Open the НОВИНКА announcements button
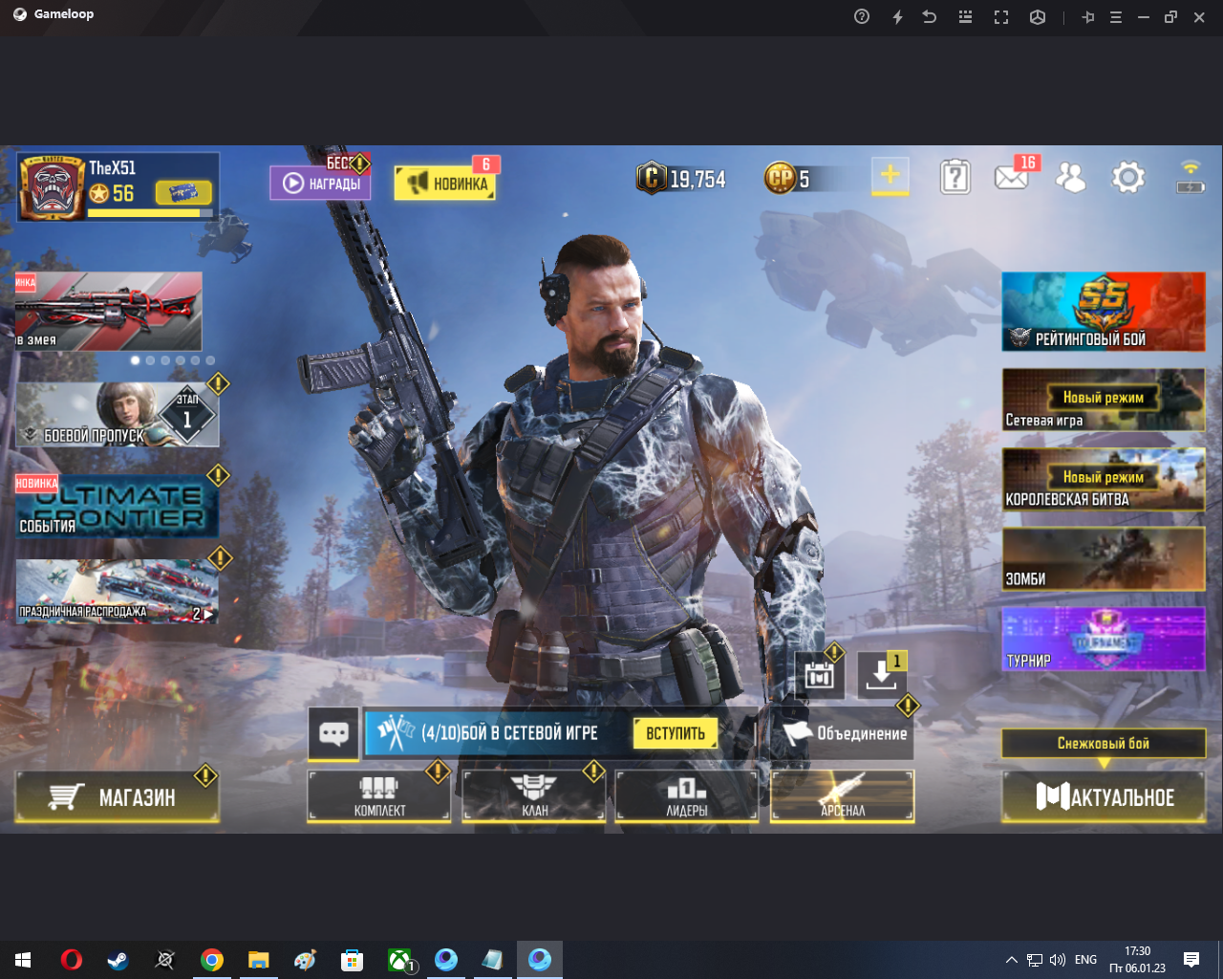This screenshot has height=979, width=1223. (445, 183)
